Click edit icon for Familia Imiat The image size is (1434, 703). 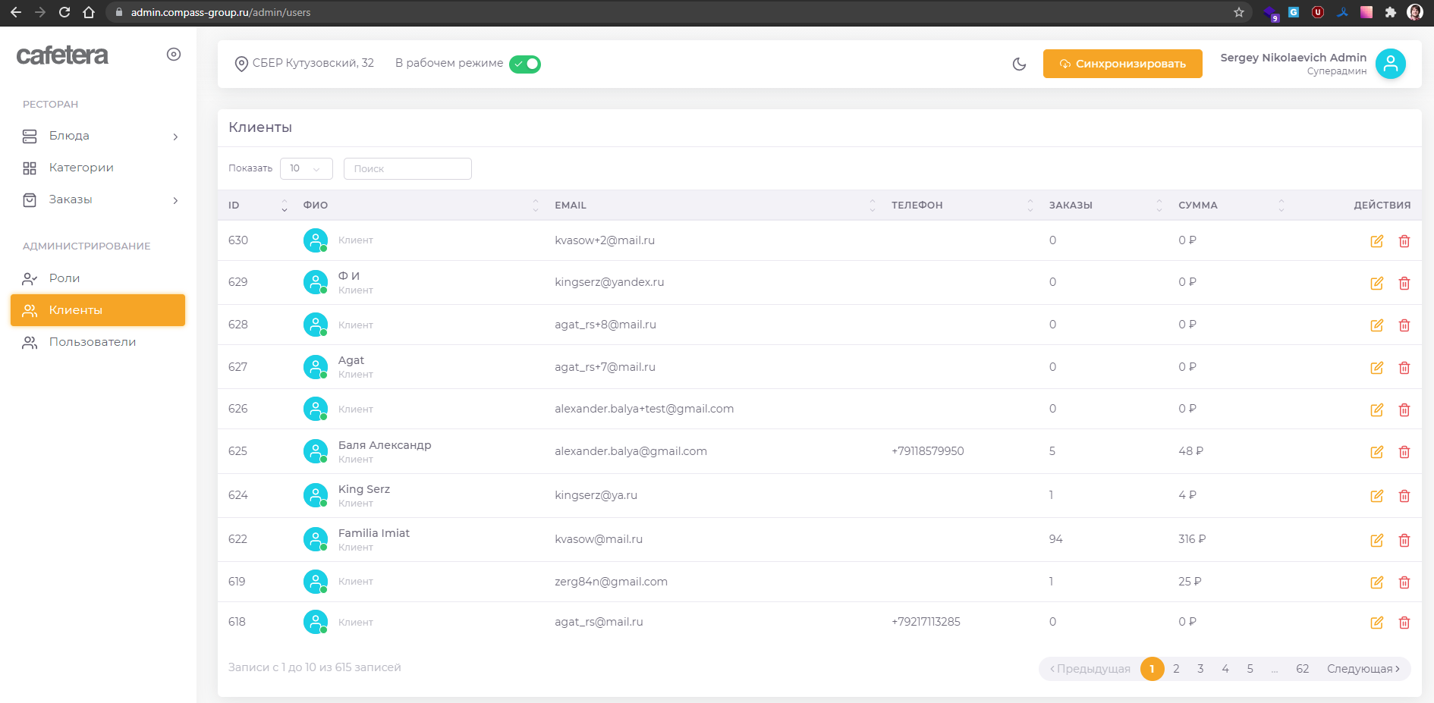point(1376,541)
